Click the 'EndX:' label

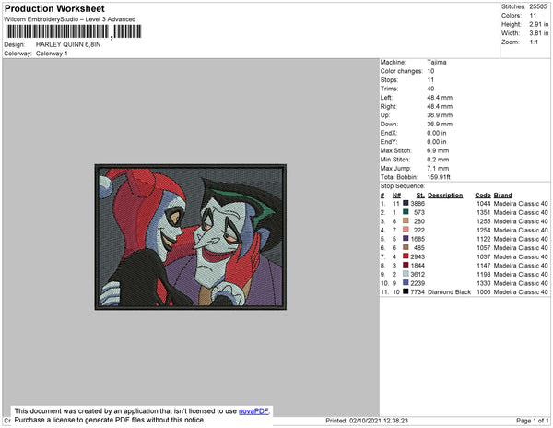pyautogui.click(x=389, y=133)
